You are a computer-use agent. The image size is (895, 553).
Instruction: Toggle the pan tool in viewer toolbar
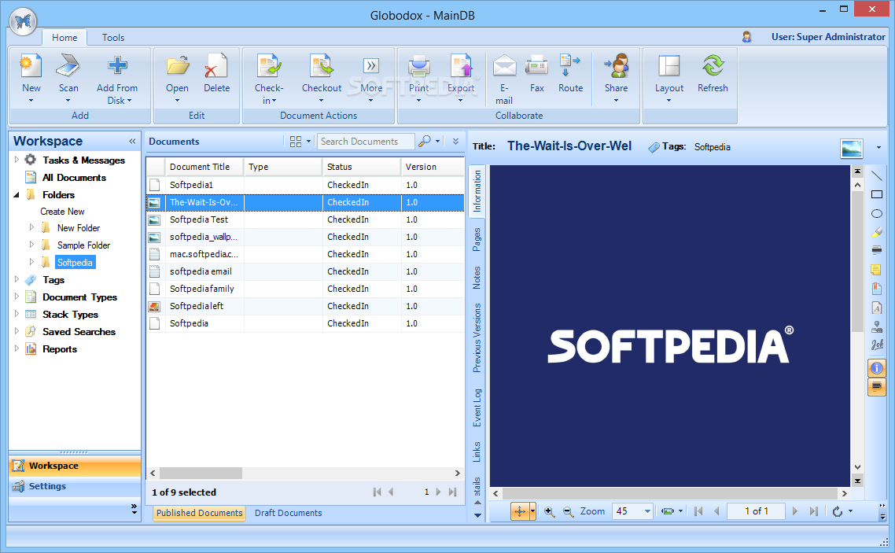(x=520, y=511)
